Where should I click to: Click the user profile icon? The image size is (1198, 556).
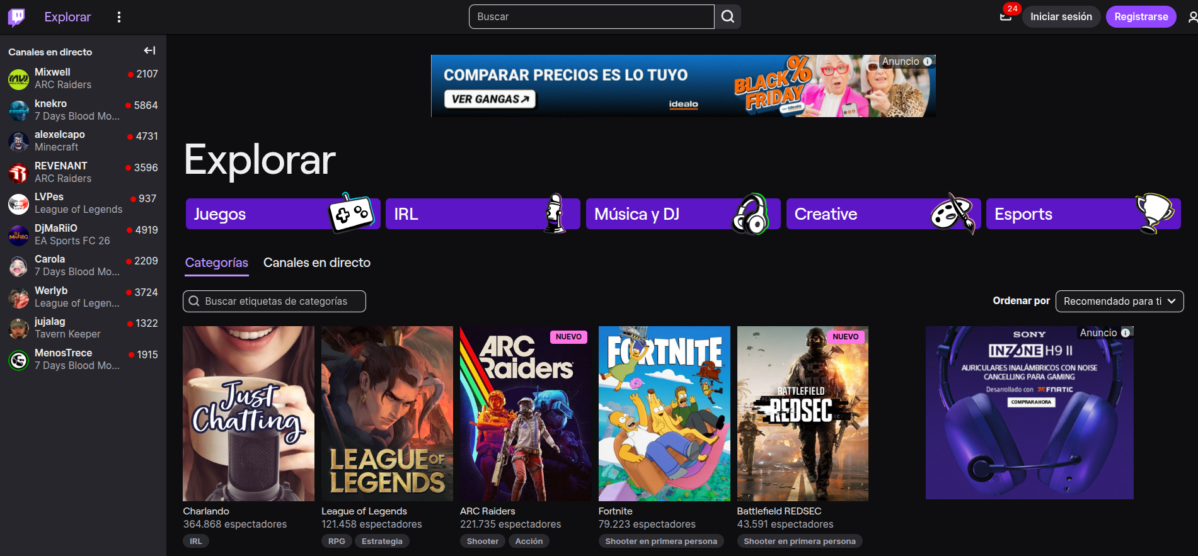click(1192, 17)
